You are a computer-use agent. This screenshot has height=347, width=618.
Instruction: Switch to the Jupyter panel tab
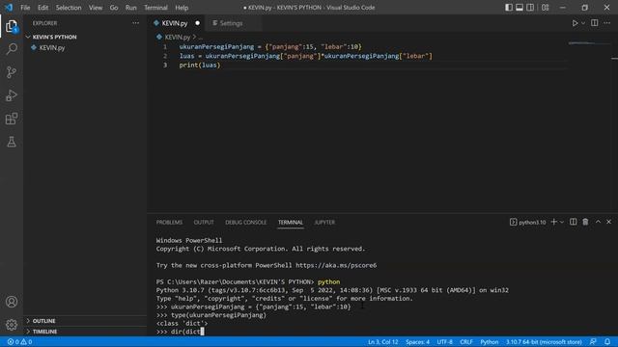pyautogui.click(x=324, y=223)
